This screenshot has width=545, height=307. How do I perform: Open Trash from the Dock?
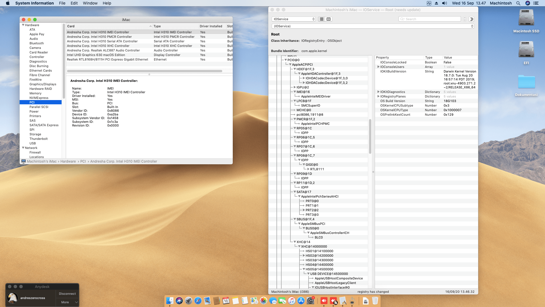click(375, 300)
